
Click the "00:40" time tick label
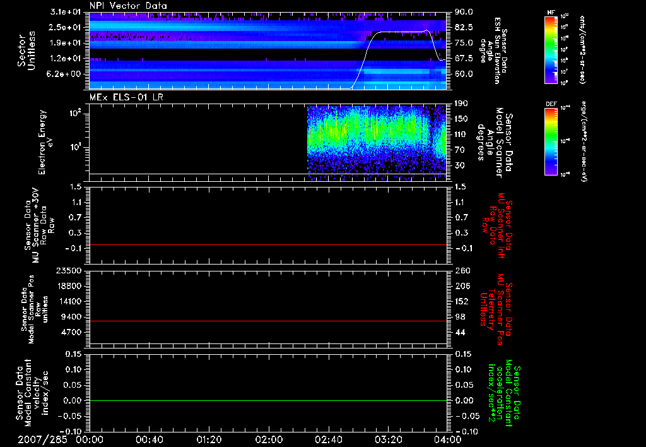149,439
